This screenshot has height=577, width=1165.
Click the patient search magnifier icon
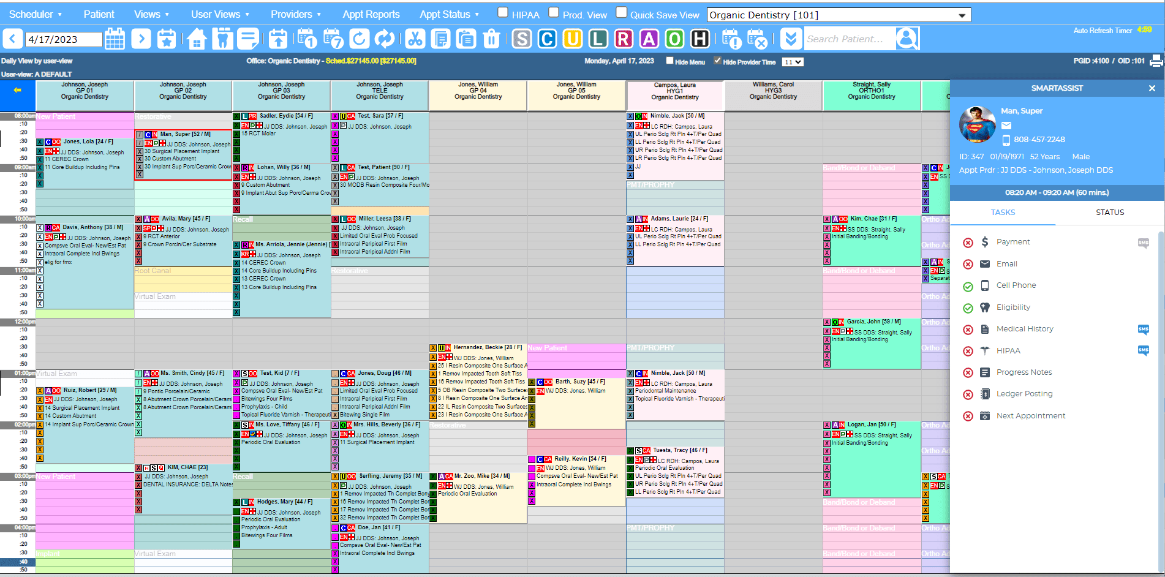907,39
